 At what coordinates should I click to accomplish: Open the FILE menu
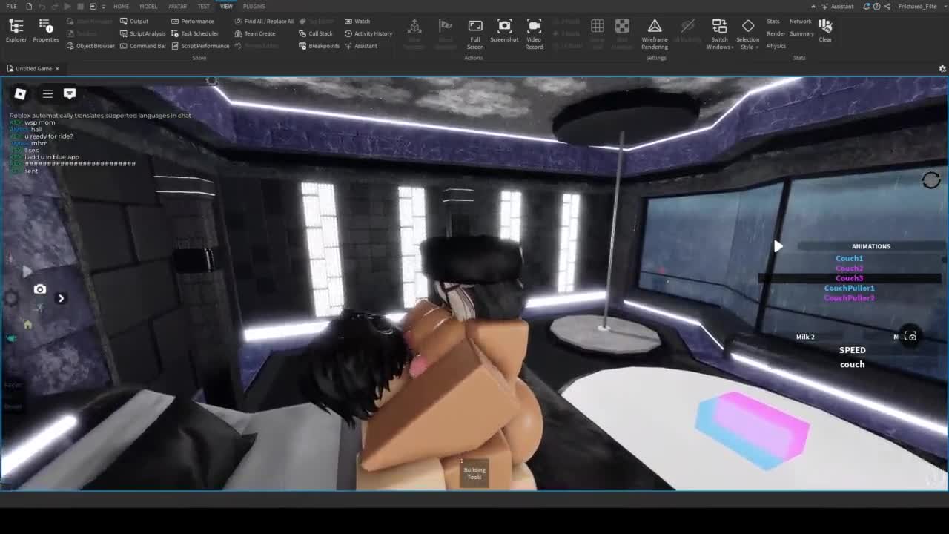(x=11, y=6)
